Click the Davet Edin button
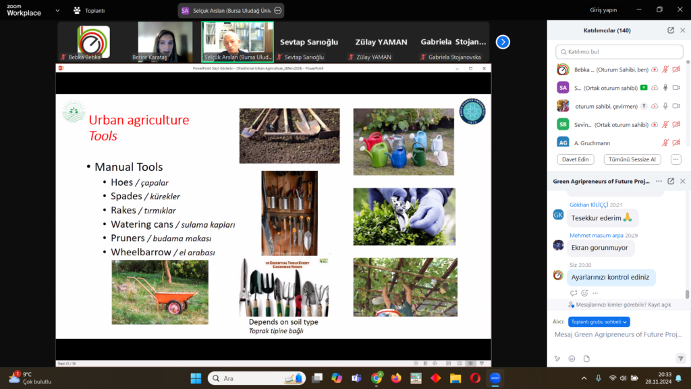 [x=575, y=159]
